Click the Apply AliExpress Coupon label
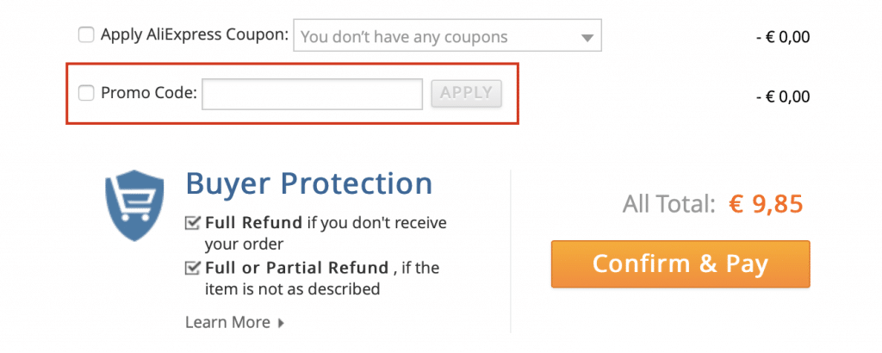 [195, 35]
